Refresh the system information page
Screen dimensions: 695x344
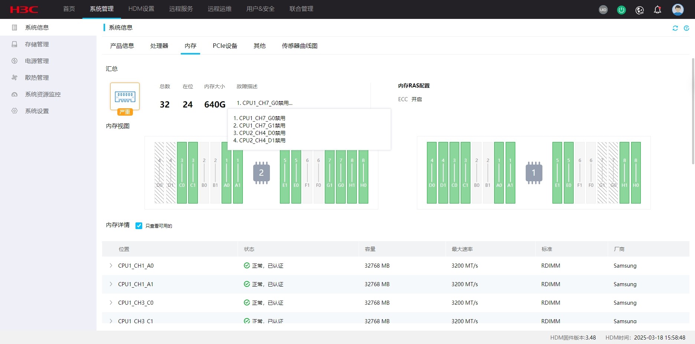[675, 28]
